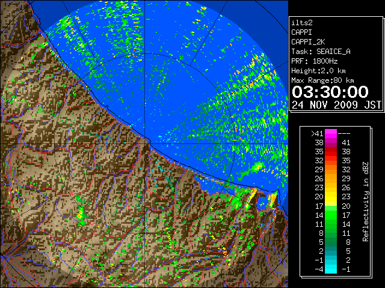
Task: Click the red 35-38 dBZ legend swatch
Action: click(331, 152)
